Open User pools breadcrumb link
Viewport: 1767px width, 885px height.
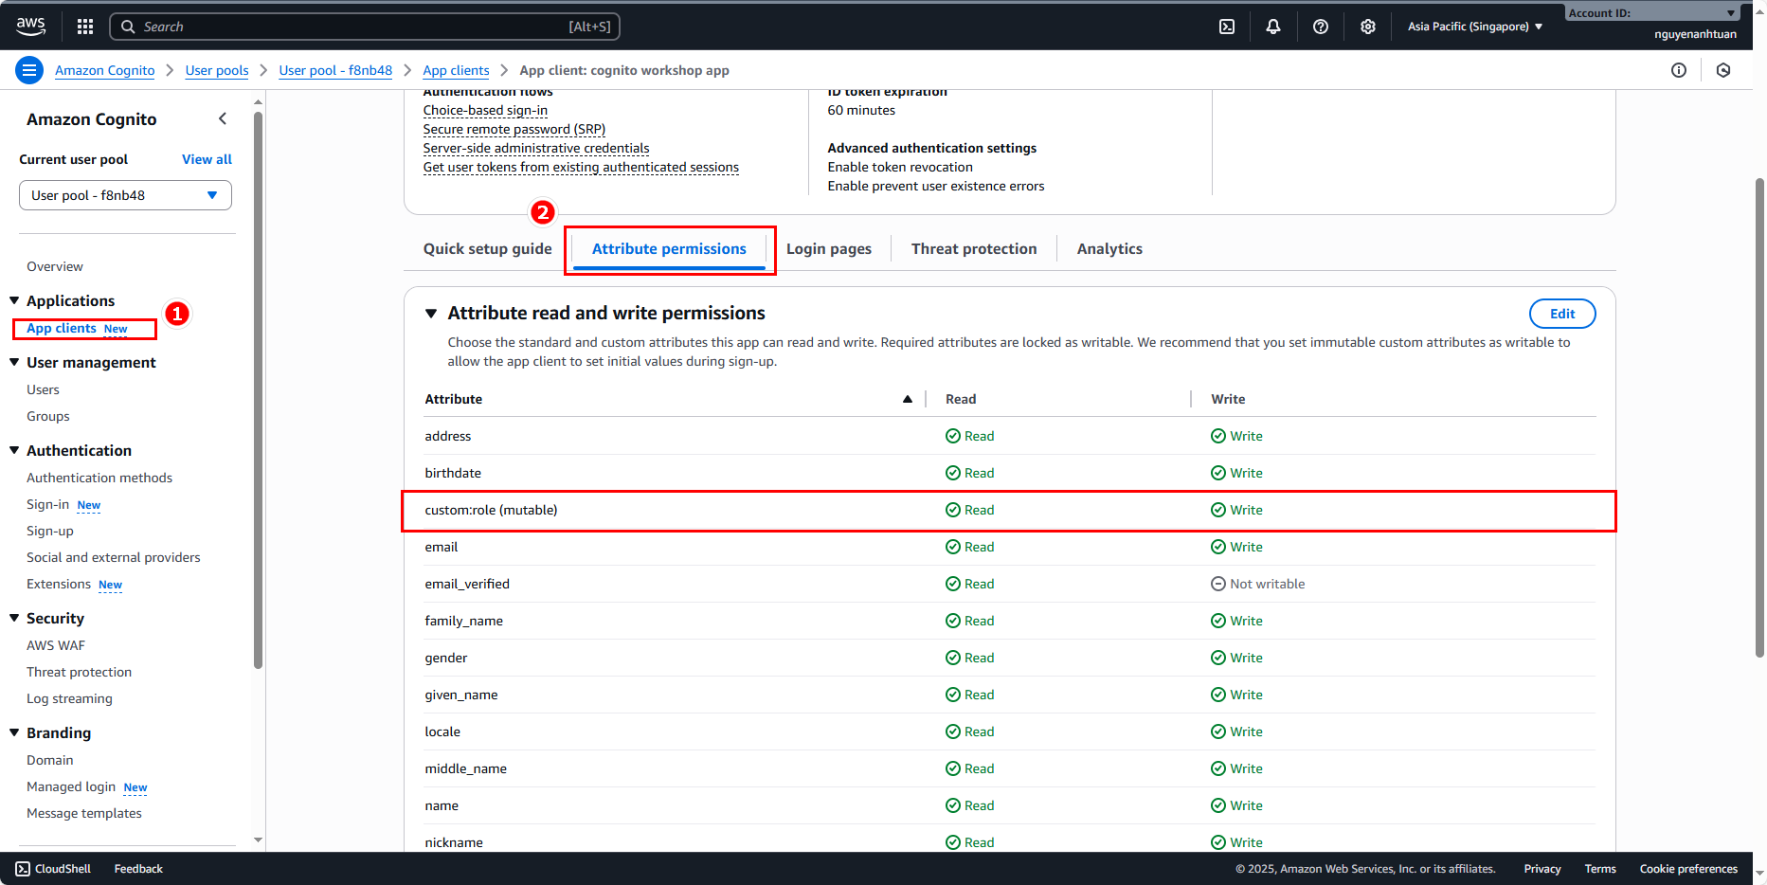[217, 70]
